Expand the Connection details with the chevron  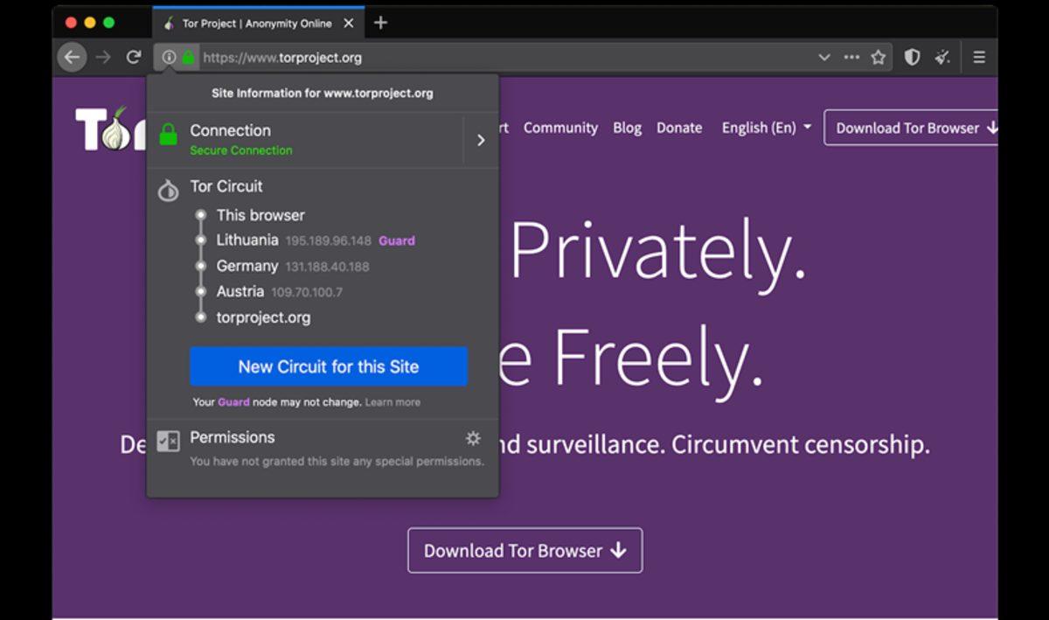coord(480,139)
